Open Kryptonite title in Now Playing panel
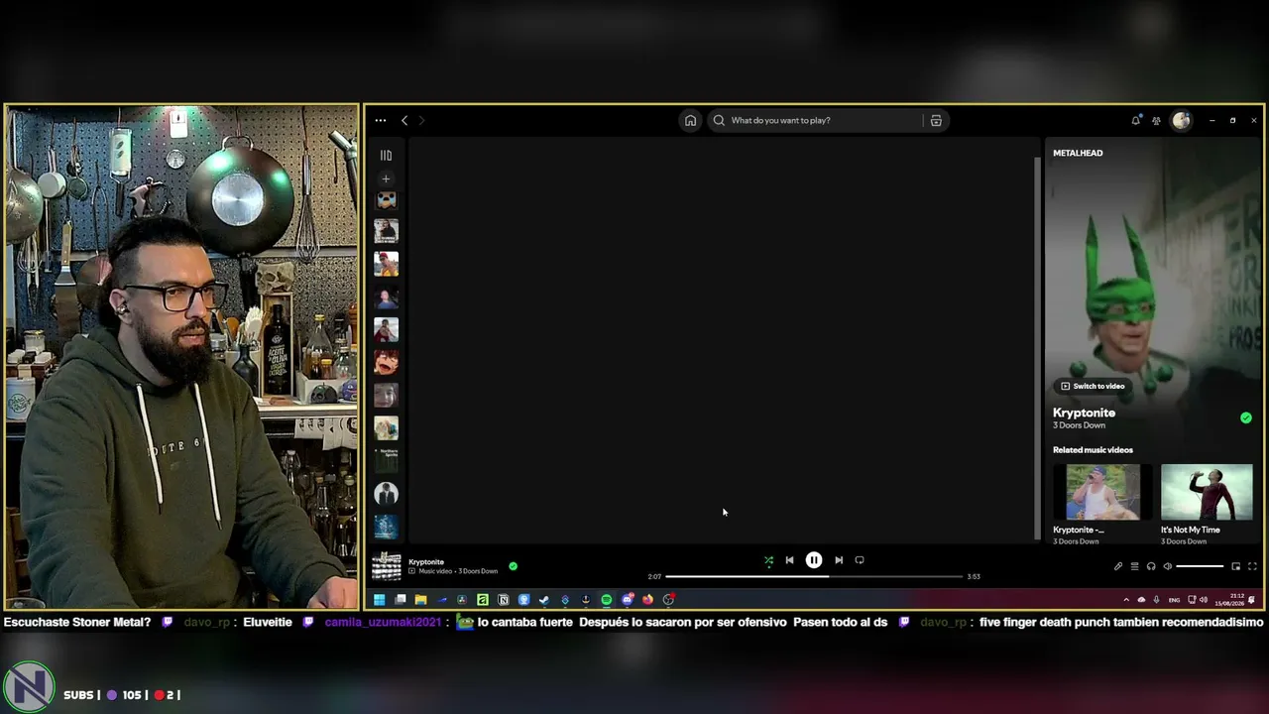The height and width of the screenshot is (714, 1269). [x=1084, y=413]
